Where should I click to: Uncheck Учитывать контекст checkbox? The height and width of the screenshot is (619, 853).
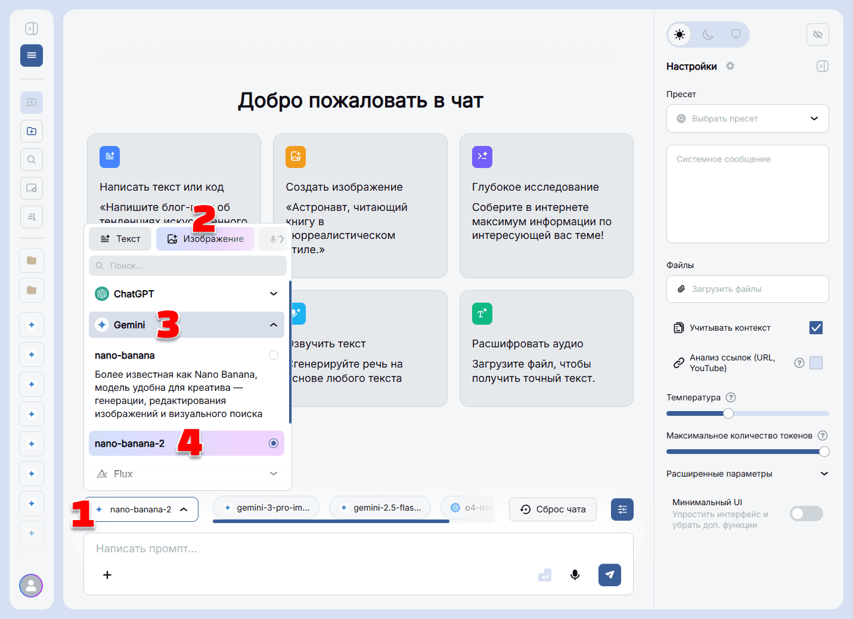pos(815,328)
